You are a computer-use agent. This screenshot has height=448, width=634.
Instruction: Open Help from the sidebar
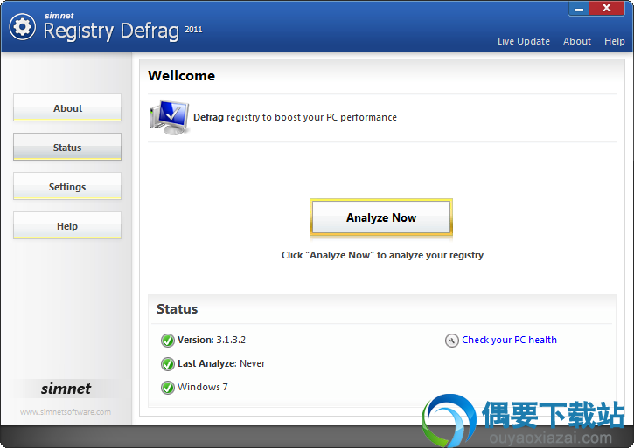coord(67,225)
